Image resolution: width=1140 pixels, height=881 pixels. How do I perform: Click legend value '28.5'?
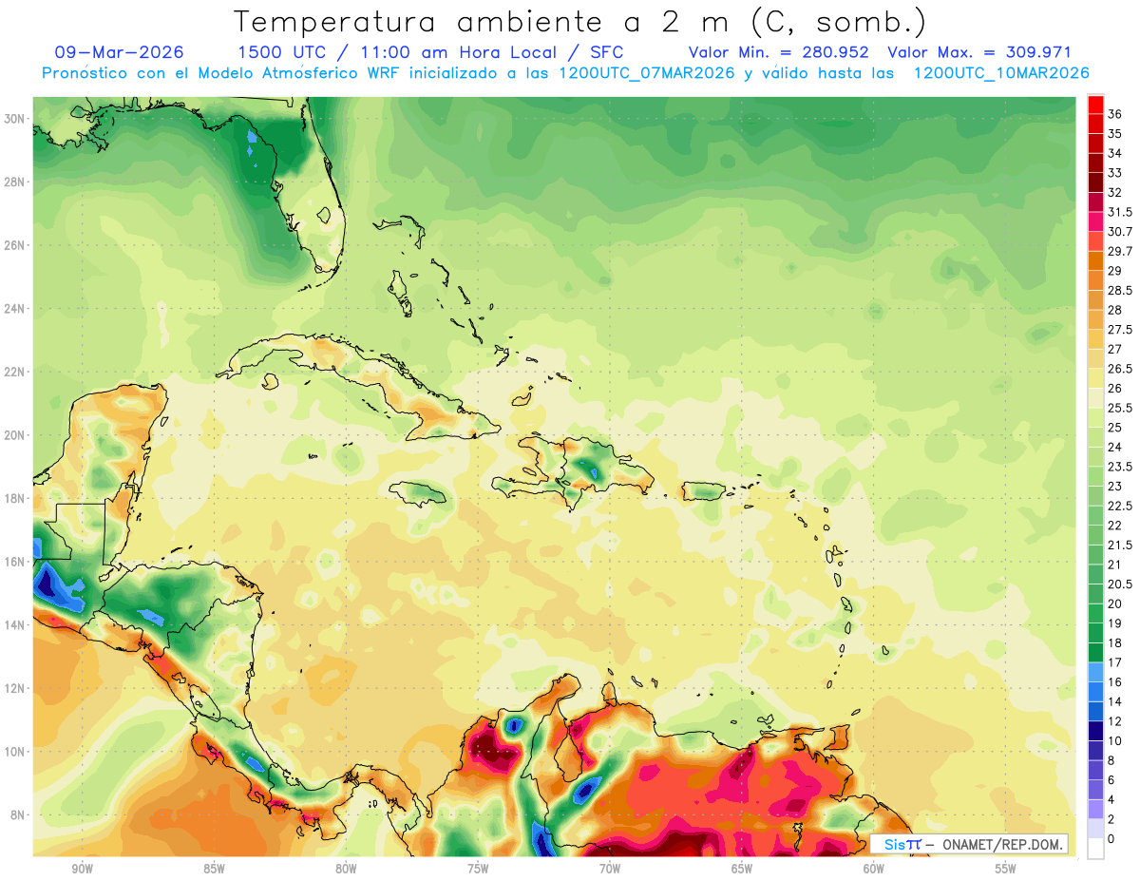coord(1120,291)
